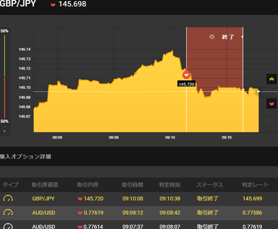Click 取引終了 status in 09:08:12 row
This screenshot has height=229, width=278.
[208, 213]
